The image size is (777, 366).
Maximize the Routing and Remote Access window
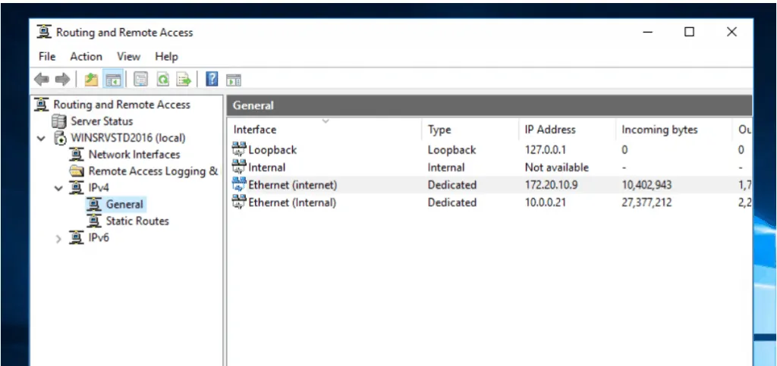click(689, 32)
